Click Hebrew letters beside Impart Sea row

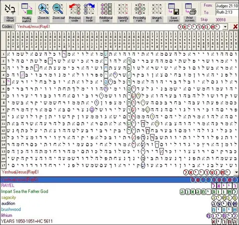[209, 192]
